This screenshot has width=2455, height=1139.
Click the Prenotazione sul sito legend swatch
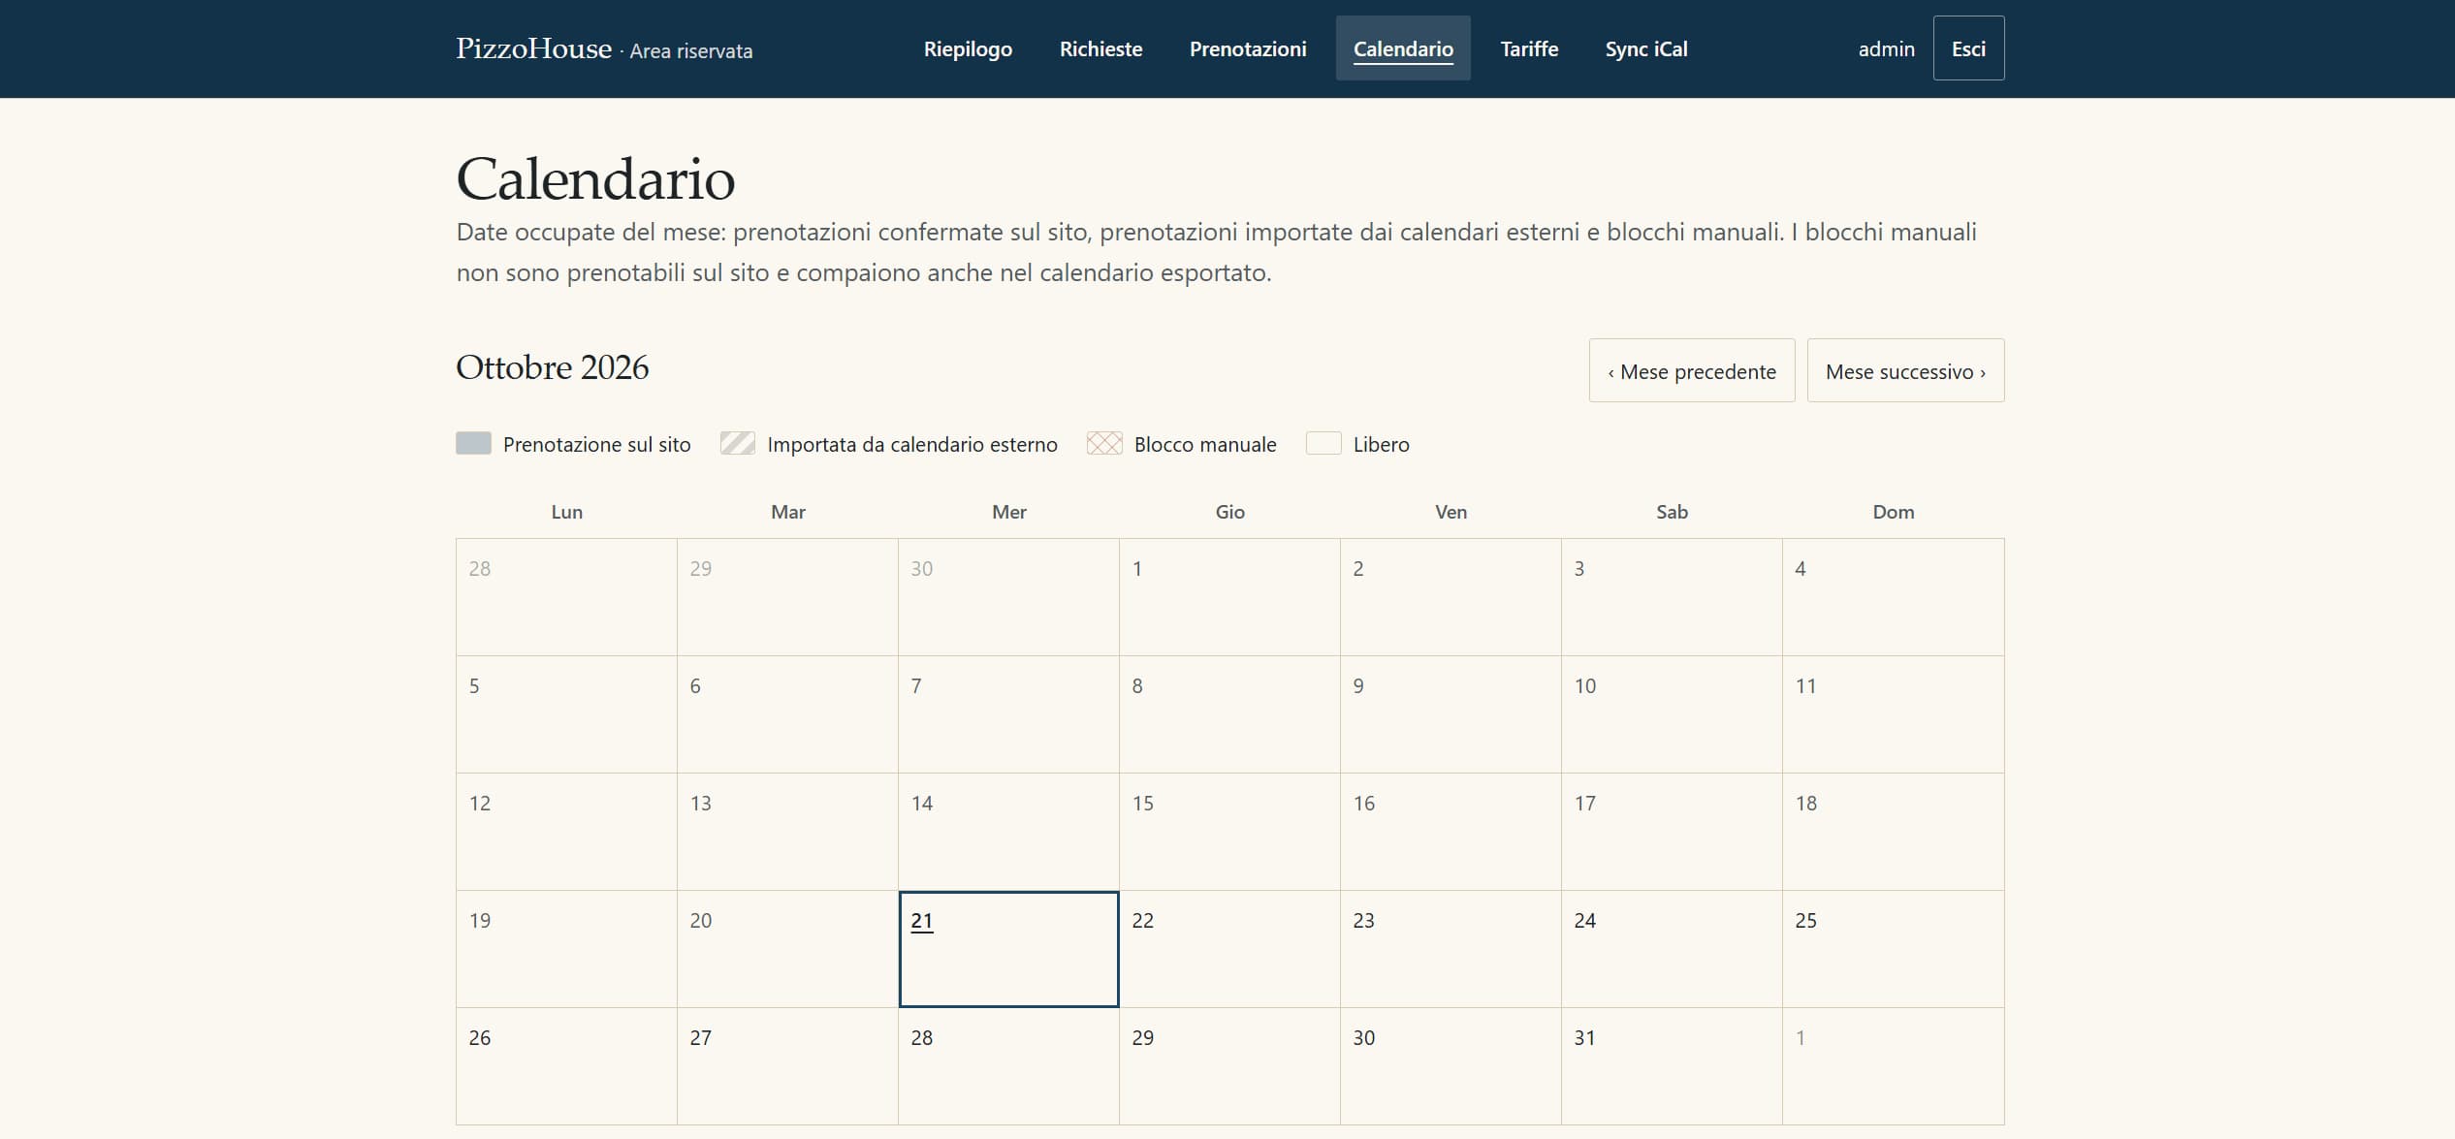[474, 444]
